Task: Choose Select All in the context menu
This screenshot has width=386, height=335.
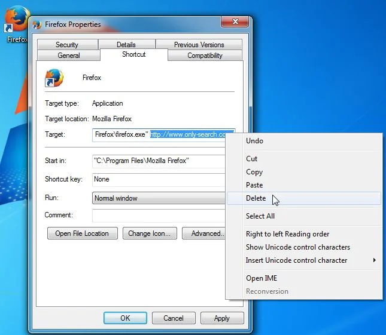Action: (x=304, y=216)
